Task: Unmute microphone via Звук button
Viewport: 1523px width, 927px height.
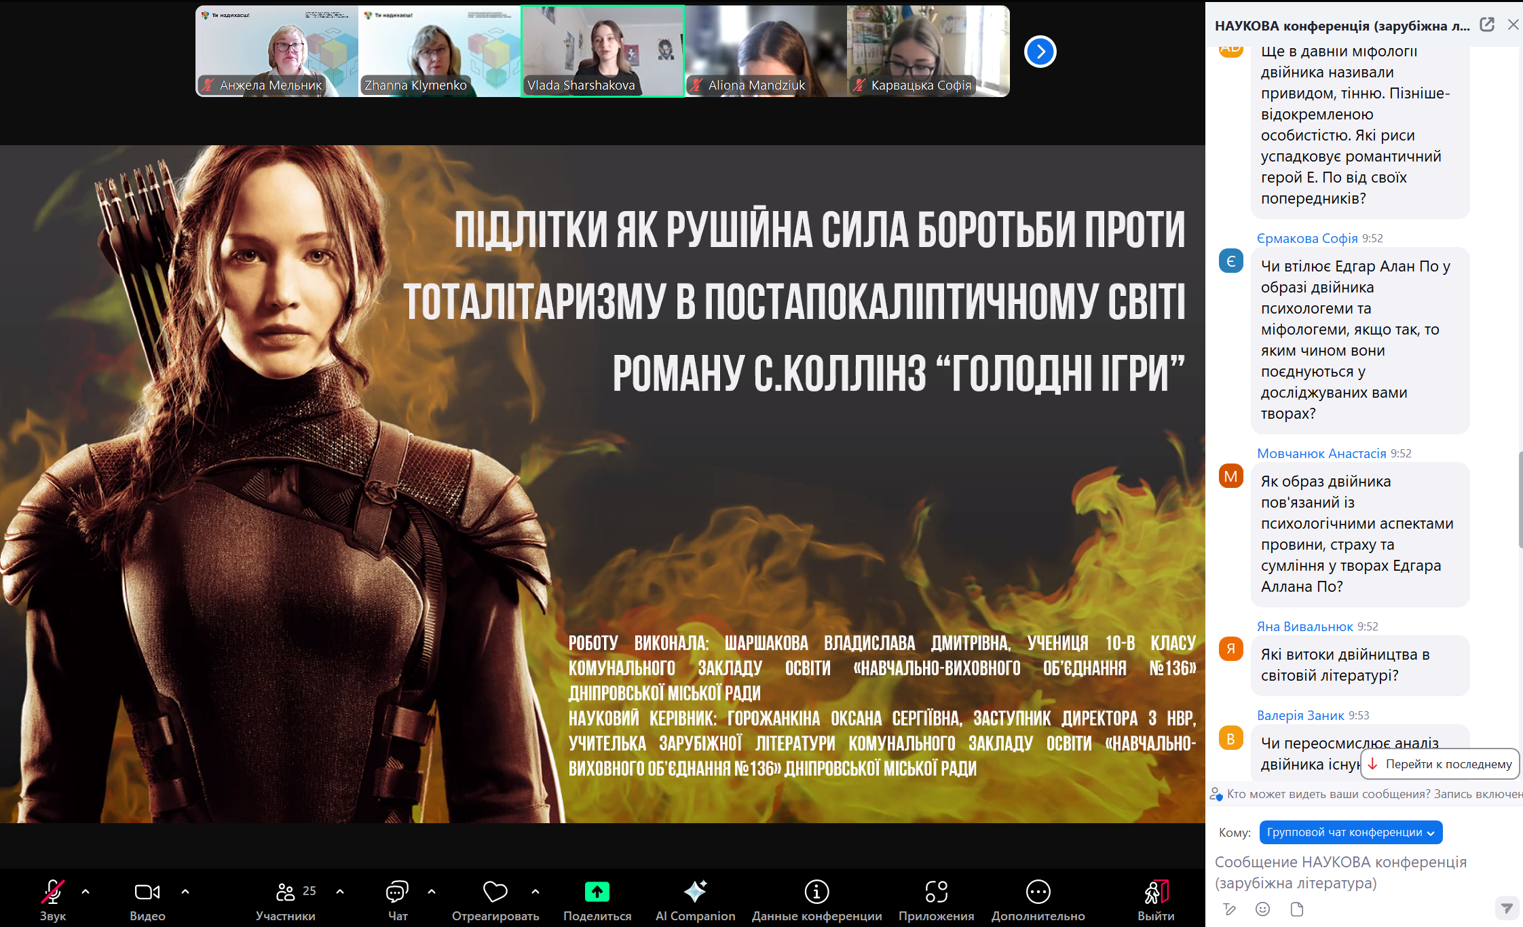Action: click(52, 900)
